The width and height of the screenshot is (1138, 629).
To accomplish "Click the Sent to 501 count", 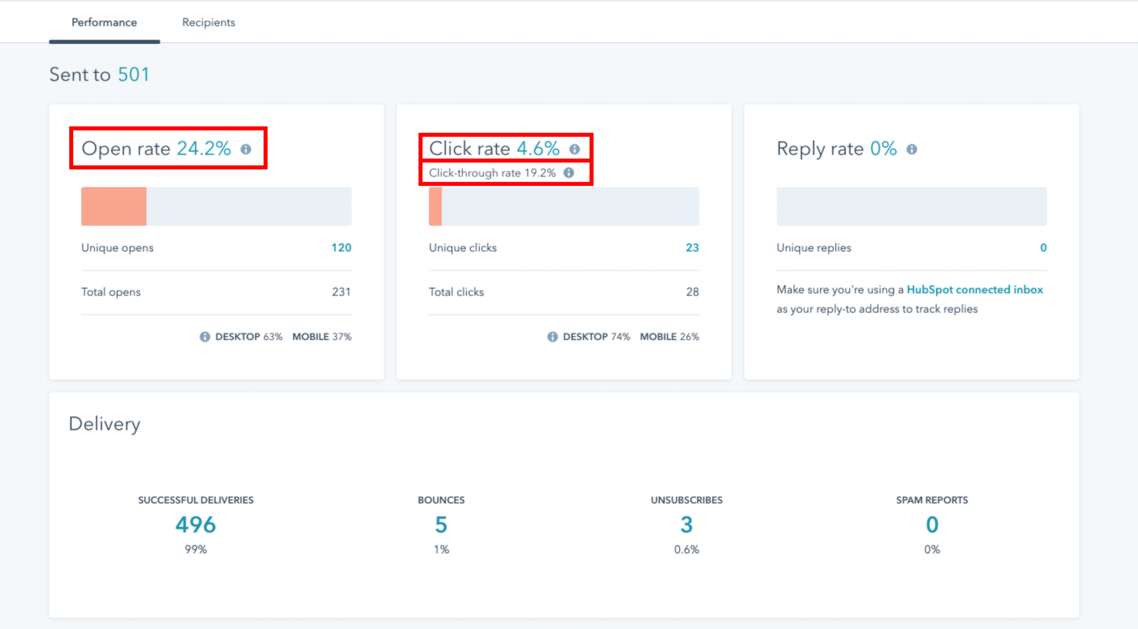I will point(133,74).
